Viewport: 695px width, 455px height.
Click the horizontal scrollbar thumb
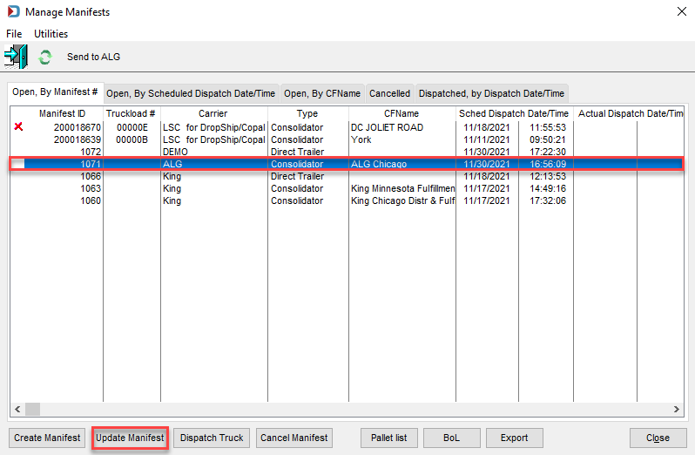[x=32, y=409]
